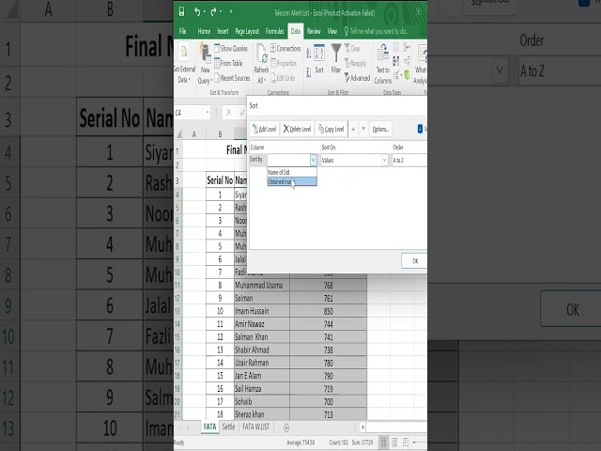Select Name of Std from the list
This screenshot has height=451, width=601.
292,172
